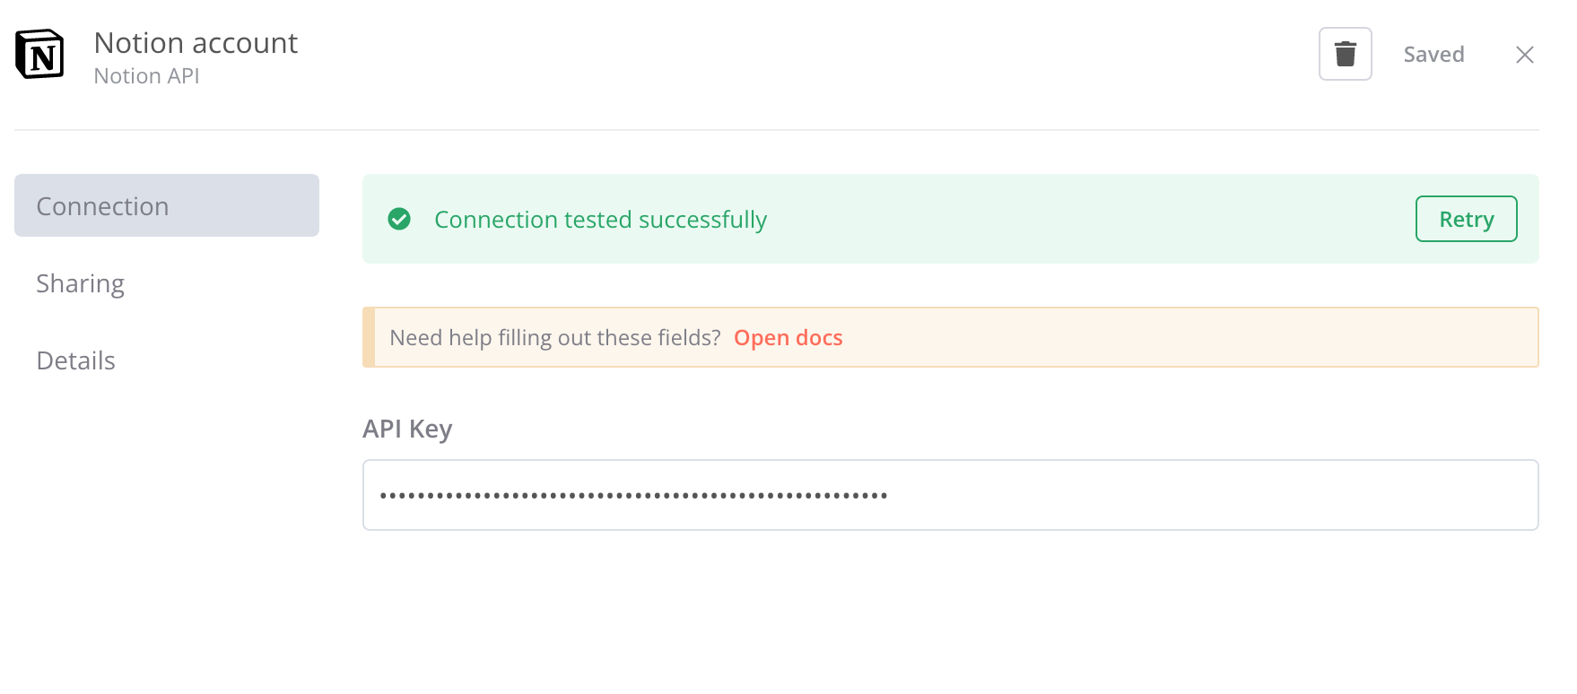
Task: Click the X to close the dialog
Action: click(1525, 55)
